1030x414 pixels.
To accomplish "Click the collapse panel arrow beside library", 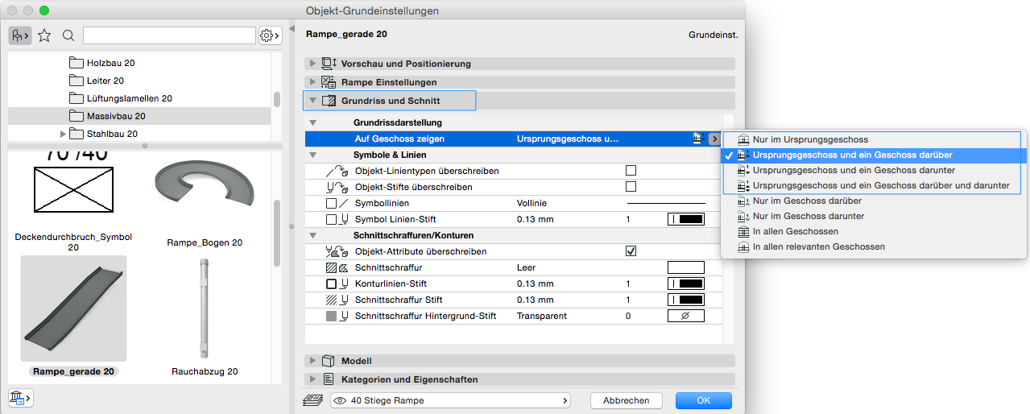I will coord(292,29).
